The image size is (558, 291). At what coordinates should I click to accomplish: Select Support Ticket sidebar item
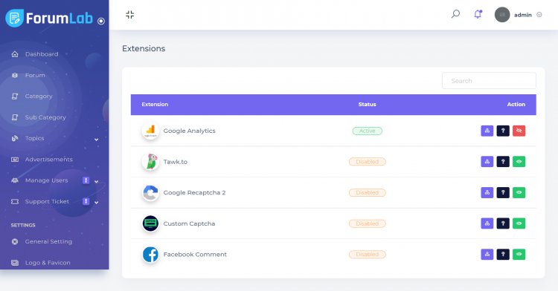[x=47, y=201]
